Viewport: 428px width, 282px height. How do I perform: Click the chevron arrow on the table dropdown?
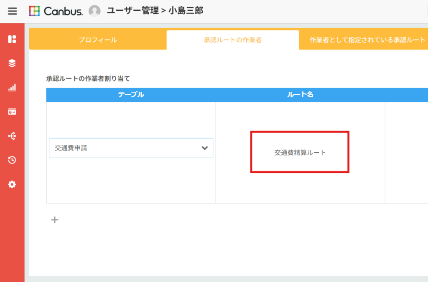pyautogui.click(x=205, y=148)
